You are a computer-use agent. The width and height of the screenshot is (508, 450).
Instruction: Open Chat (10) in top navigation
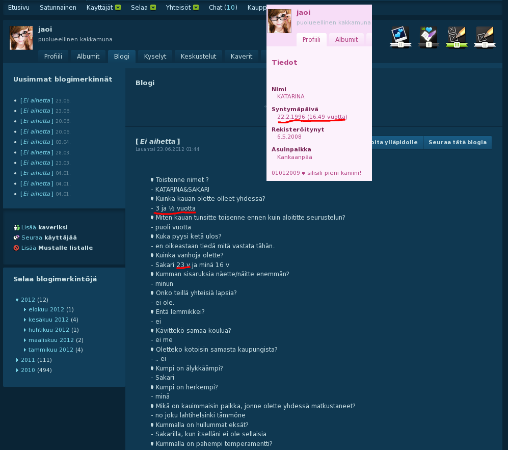(223, 8)
